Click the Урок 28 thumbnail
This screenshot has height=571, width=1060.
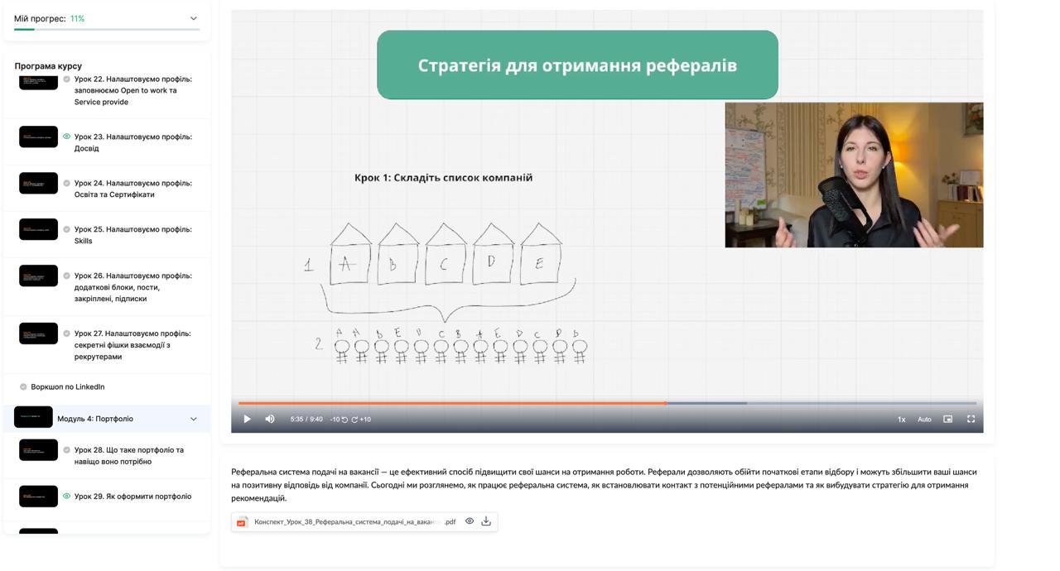click(38, 450)
